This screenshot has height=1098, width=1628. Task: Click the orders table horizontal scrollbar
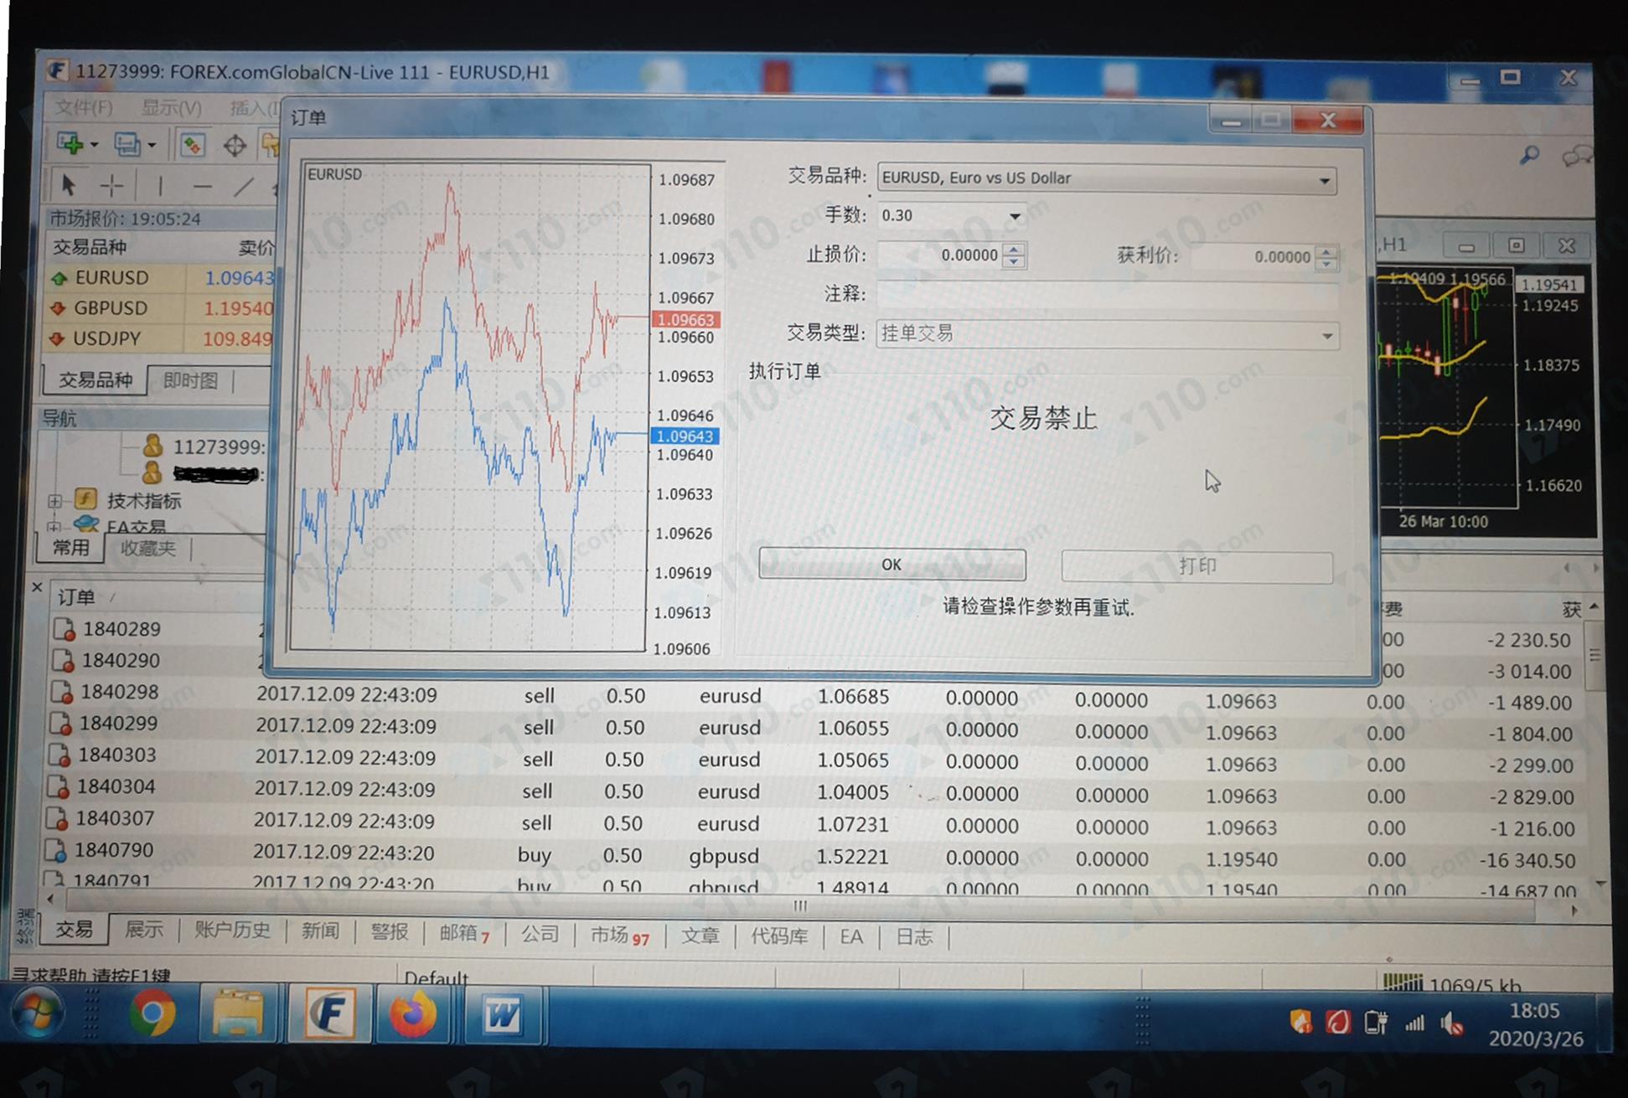pos(800,906)
